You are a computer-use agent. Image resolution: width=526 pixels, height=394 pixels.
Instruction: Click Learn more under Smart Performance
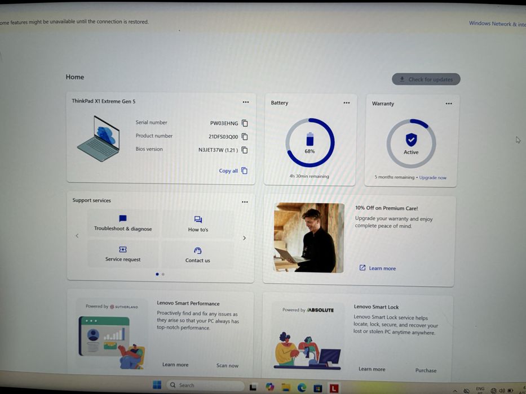175,365
